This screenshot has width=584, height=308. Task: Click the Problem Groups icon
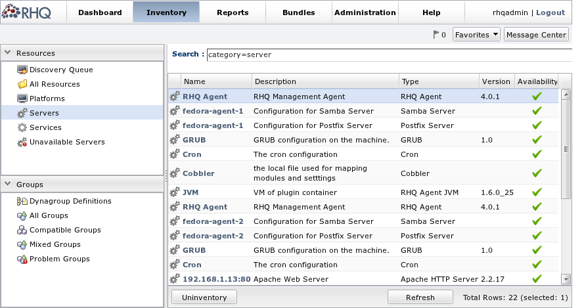tap(22, 259)
